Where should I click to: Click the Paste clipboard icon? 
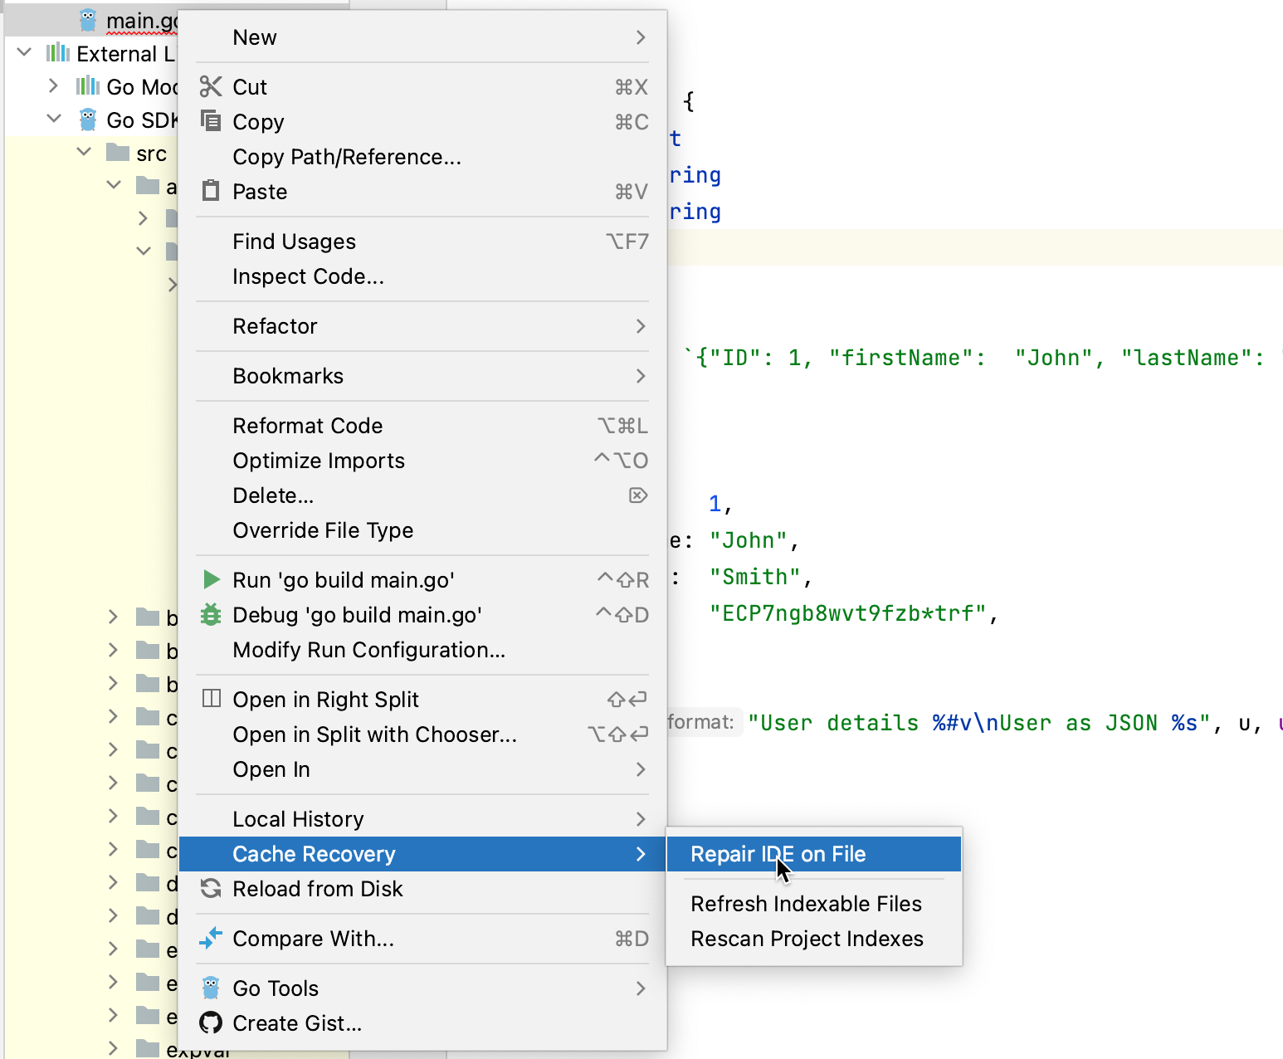pyautogui.click(x=211, y=191)
